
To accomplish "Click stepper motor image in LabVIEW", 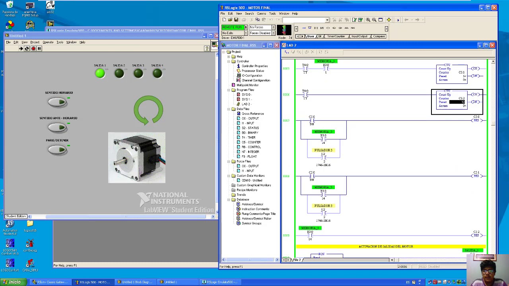I will 137,158.
